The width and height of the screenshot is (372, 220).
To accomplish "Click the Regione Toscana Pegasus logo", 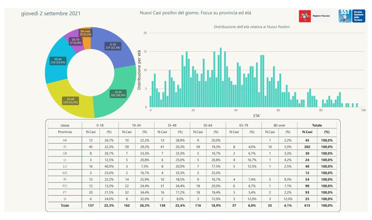I will pyautogui.click(x=305, y=16).
